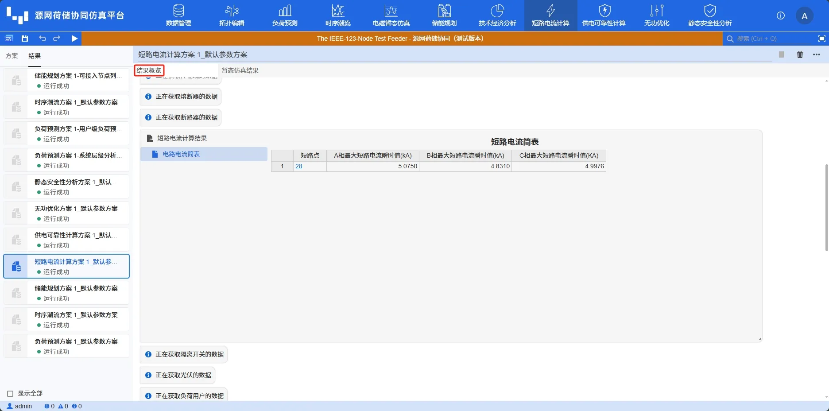
Task: Switch to the 方案 tab
Action: [12, 56]
